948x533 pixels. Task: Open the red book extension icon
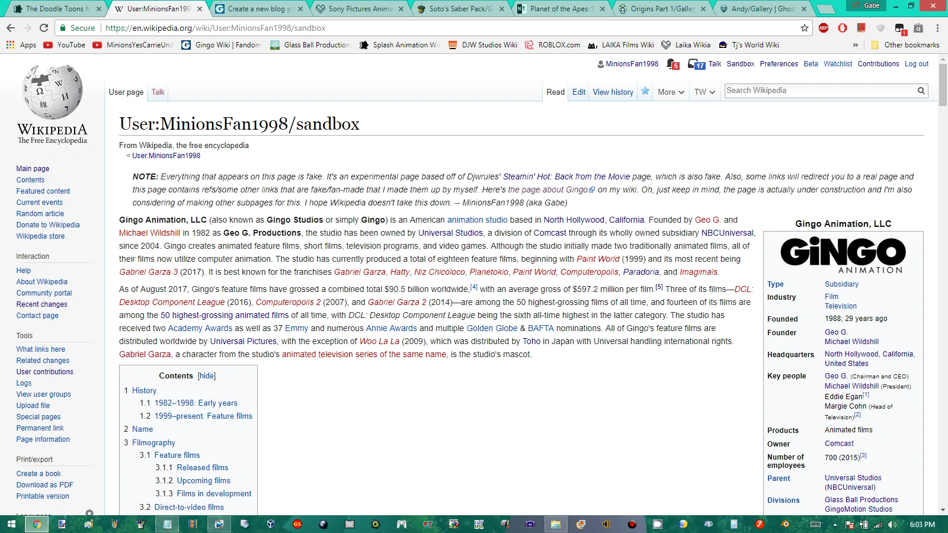pyautogui.click(x=861, y=28)
